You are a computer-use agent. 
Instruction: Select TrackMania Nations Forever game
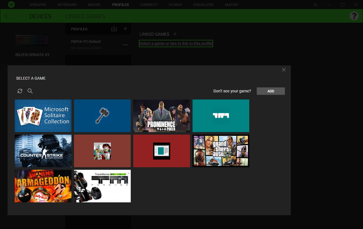(x=102, y=186)
